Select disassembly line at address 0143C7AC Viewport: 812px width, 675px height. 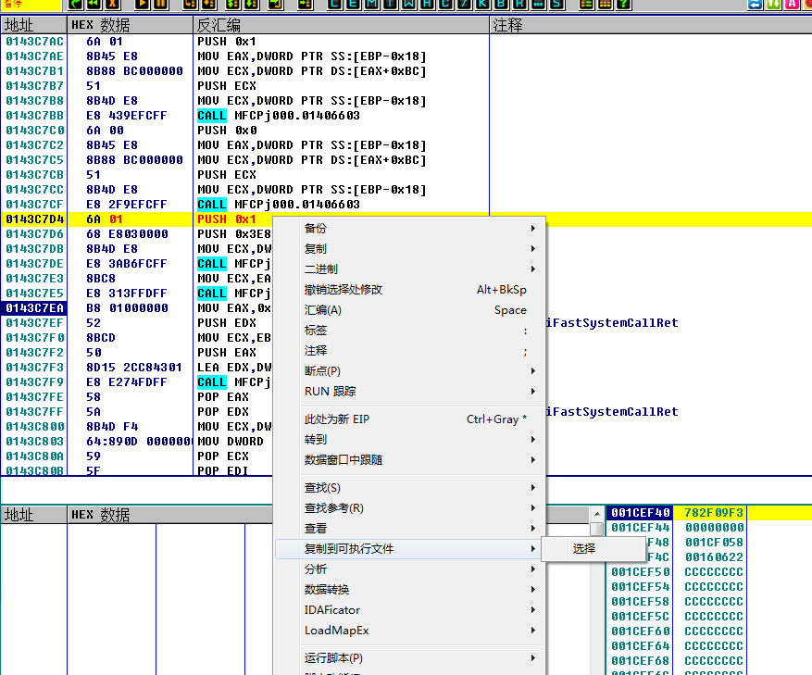point(35,42)
